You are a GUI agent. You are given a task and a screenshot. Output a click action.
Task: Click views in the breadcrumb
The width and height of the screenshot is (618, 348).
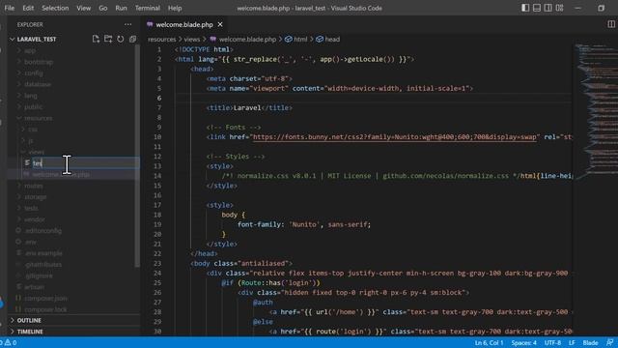[x=192, y=39]
